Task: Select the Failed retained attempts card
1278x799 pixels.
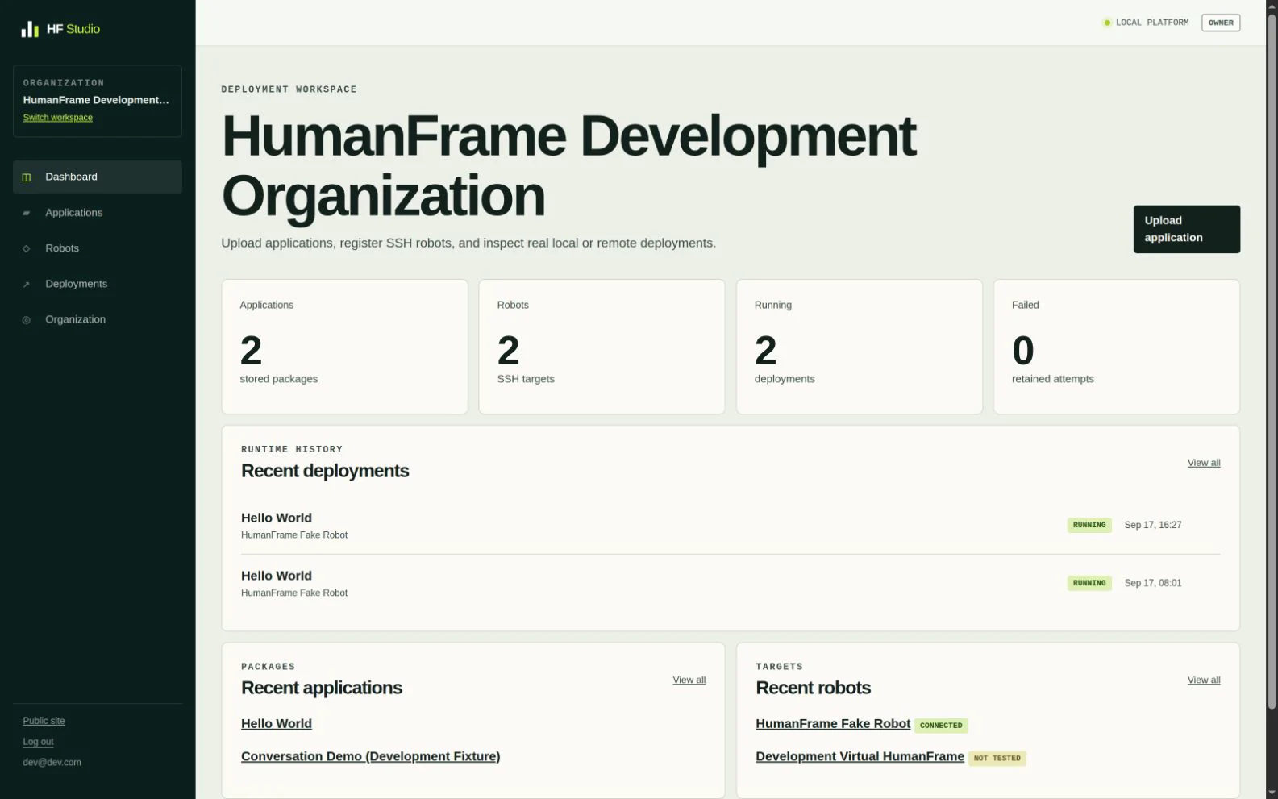Action: tap(1116, 347)
